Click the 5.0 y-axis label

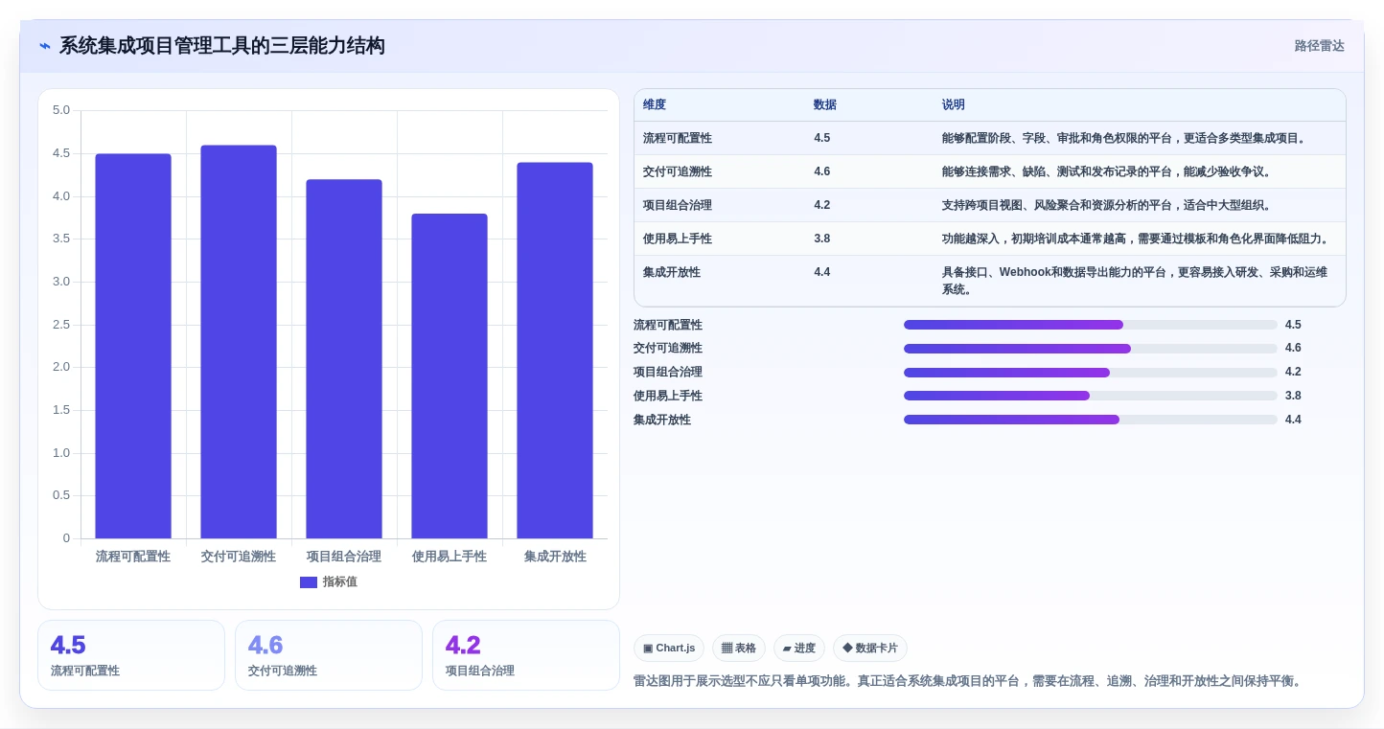point(61,110)
